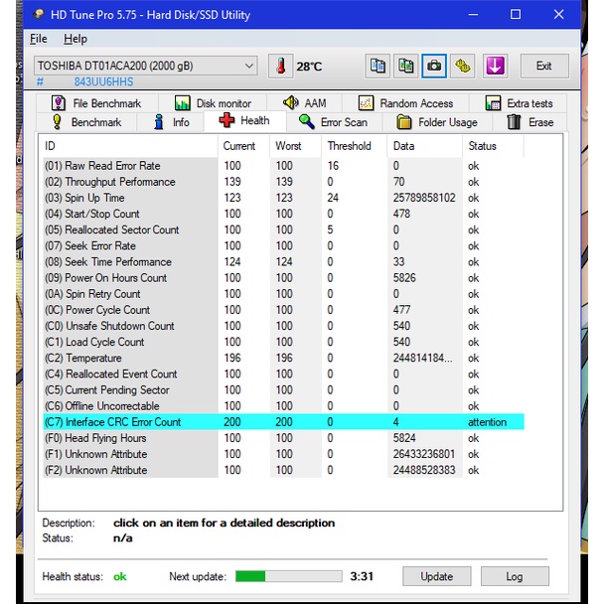Go to the Disk monitor tab
The width and height of the screenshot is (604, 604).
[x=213, y=103]
